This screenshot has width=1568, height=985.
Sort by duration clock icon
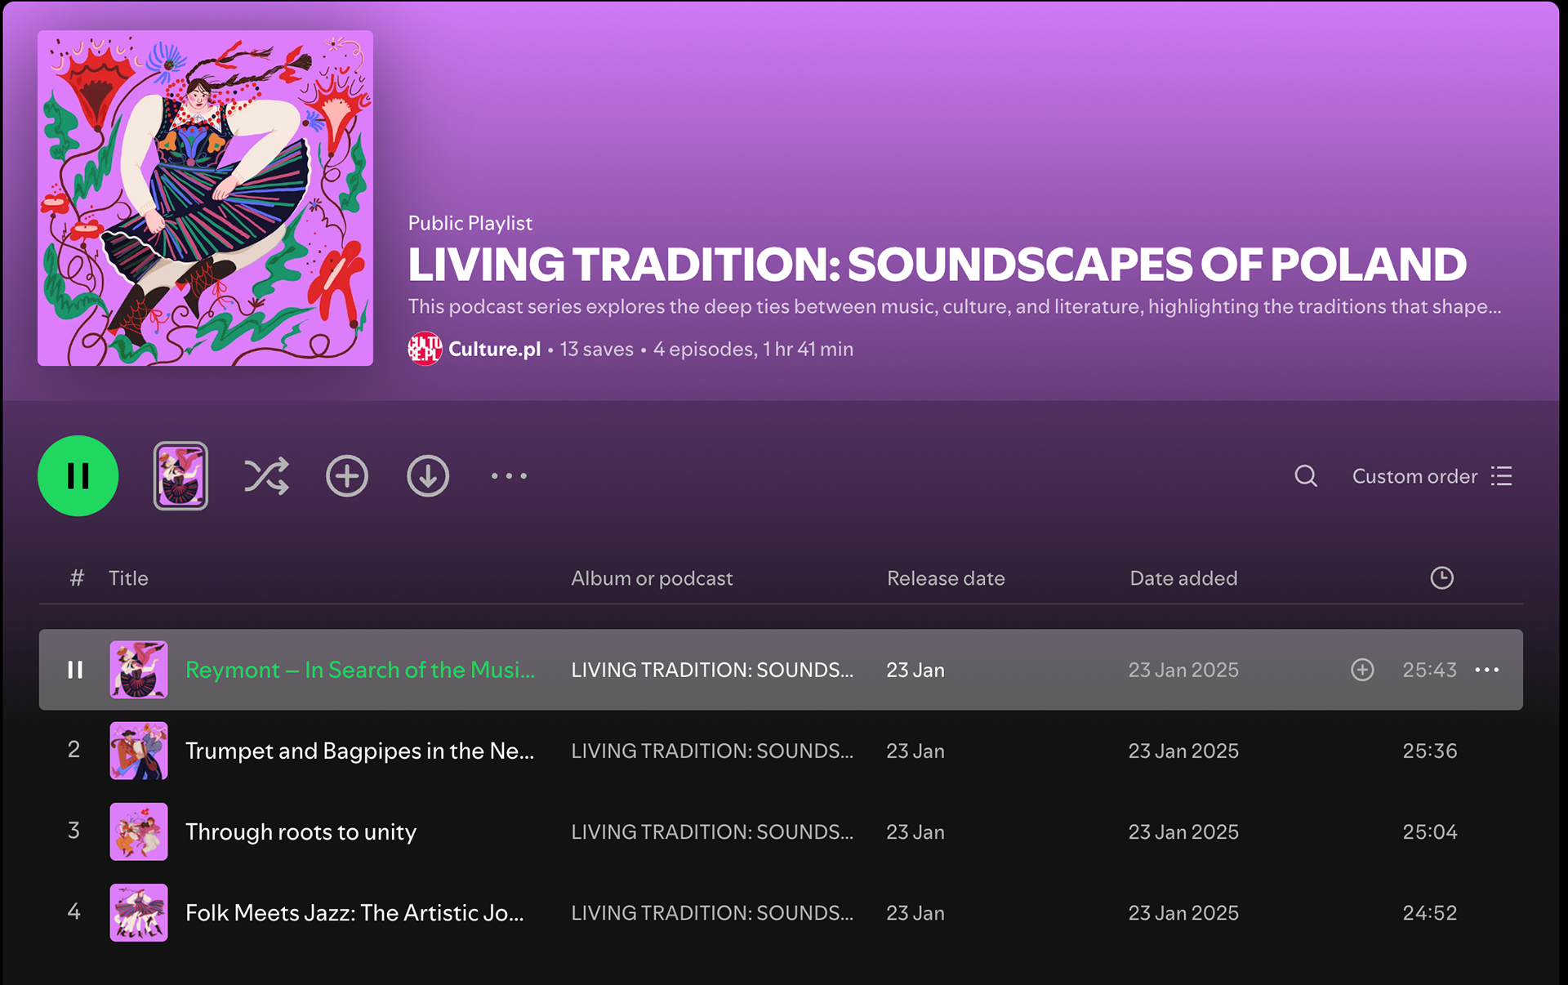point(1442,577)
